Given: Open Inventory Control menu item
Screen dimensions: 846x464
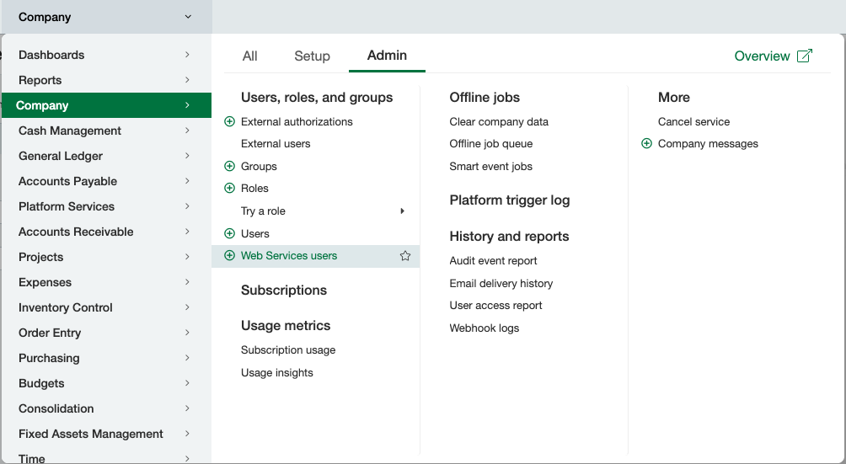Looking at the screenshot, I should point(106,307).
